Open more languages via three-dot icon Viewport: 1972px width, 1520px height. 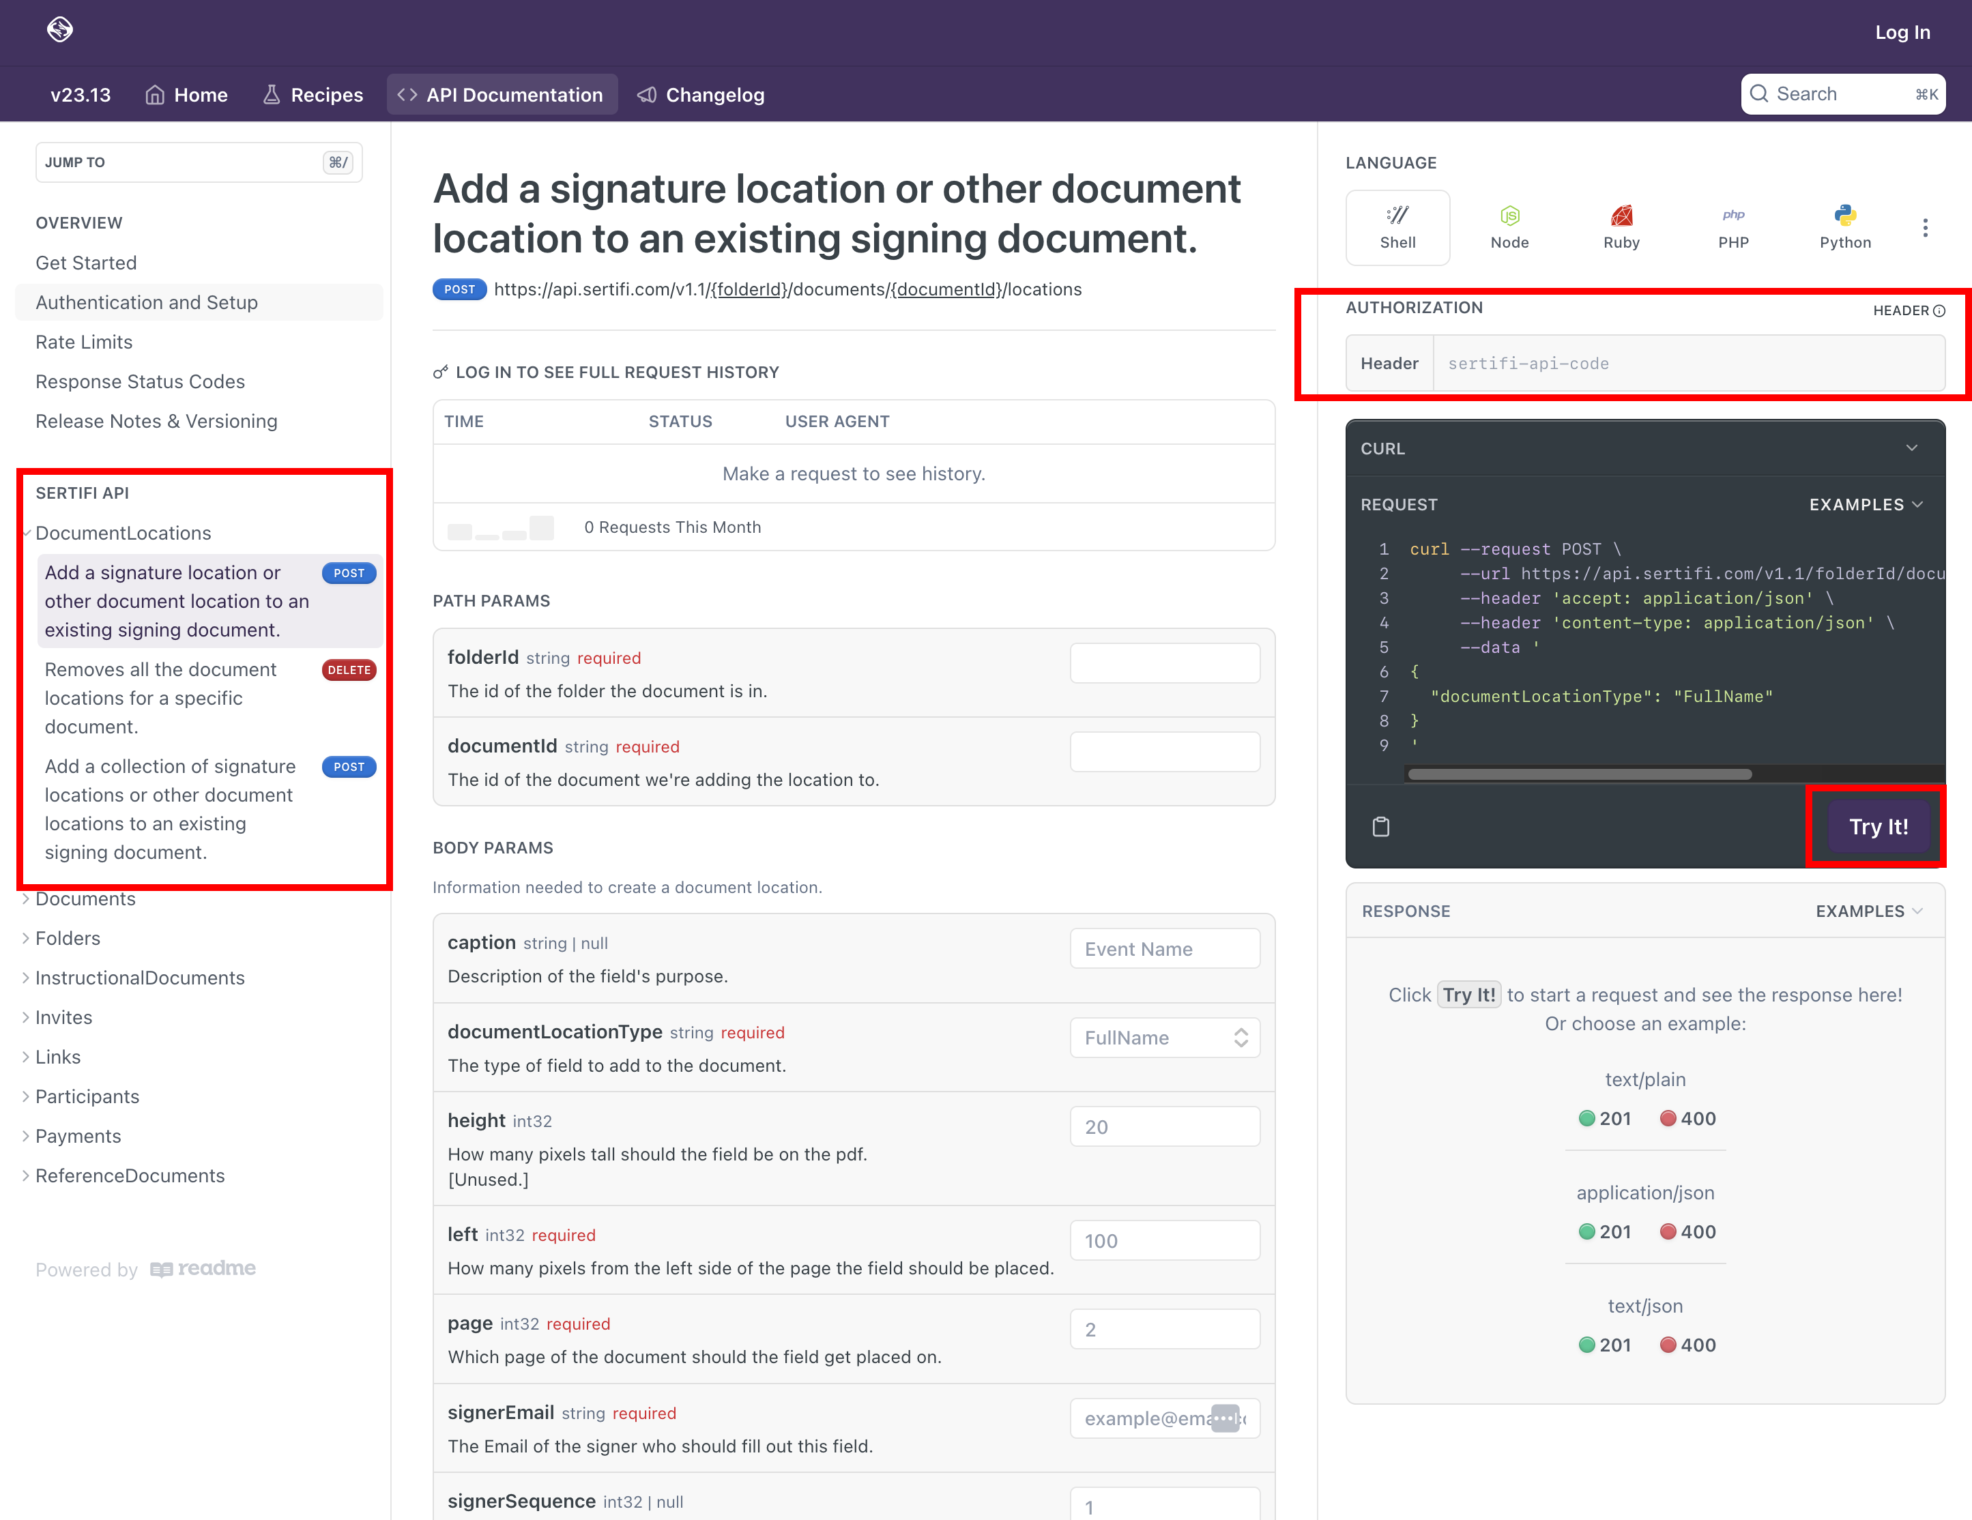click(x=1925, y=227)
